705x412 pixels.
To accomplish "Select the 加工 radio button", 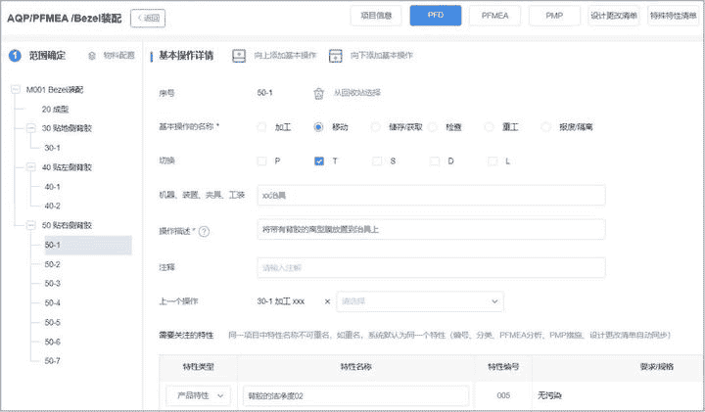I will click(261, 127).
